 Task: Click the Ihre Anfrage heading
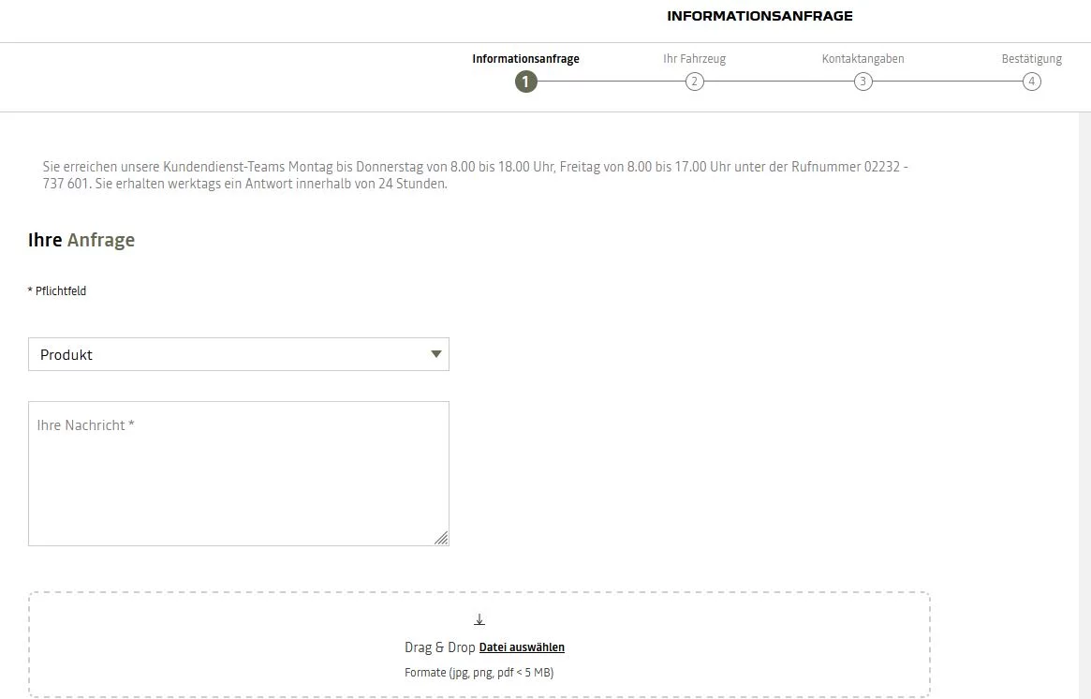pyautogui.click(x=81, y=240)
